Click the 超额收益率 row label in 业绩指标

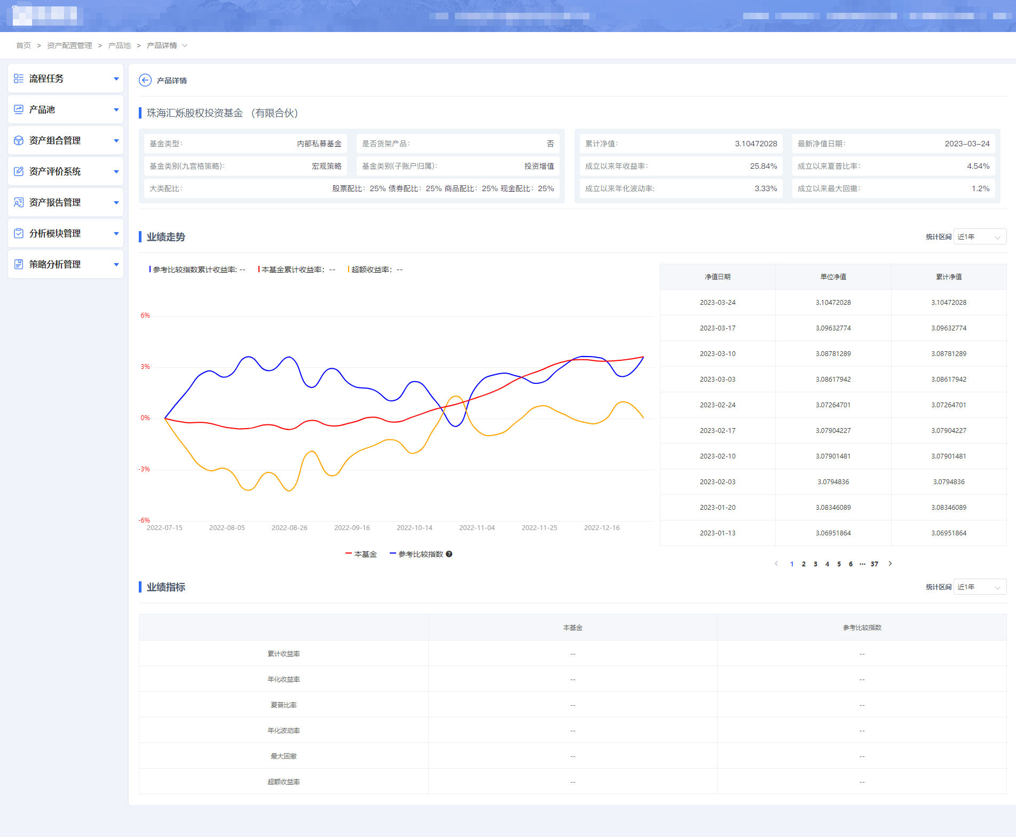[283, 782]
